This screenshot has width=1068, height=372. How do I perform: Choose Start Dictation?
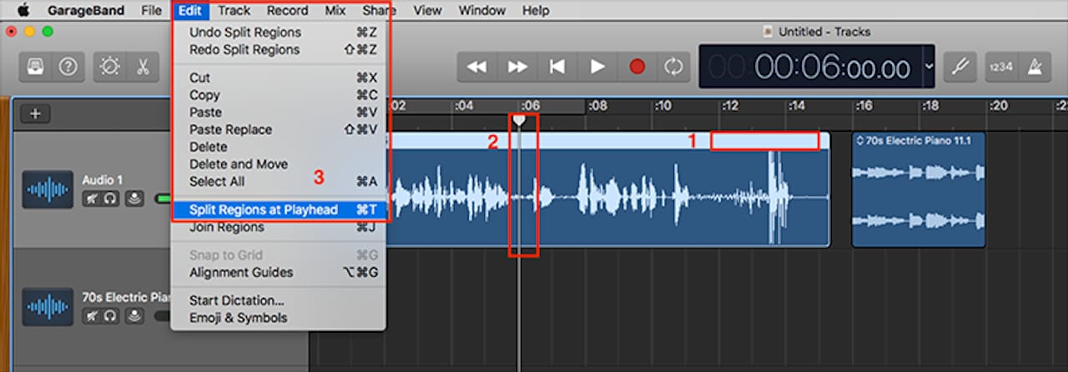coord(279,300)
